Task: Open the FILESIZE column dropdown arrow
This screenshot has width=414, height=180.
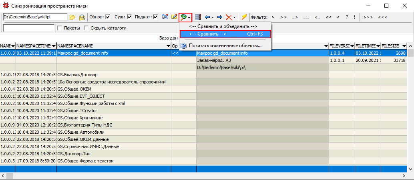Action: click(404, 46)
